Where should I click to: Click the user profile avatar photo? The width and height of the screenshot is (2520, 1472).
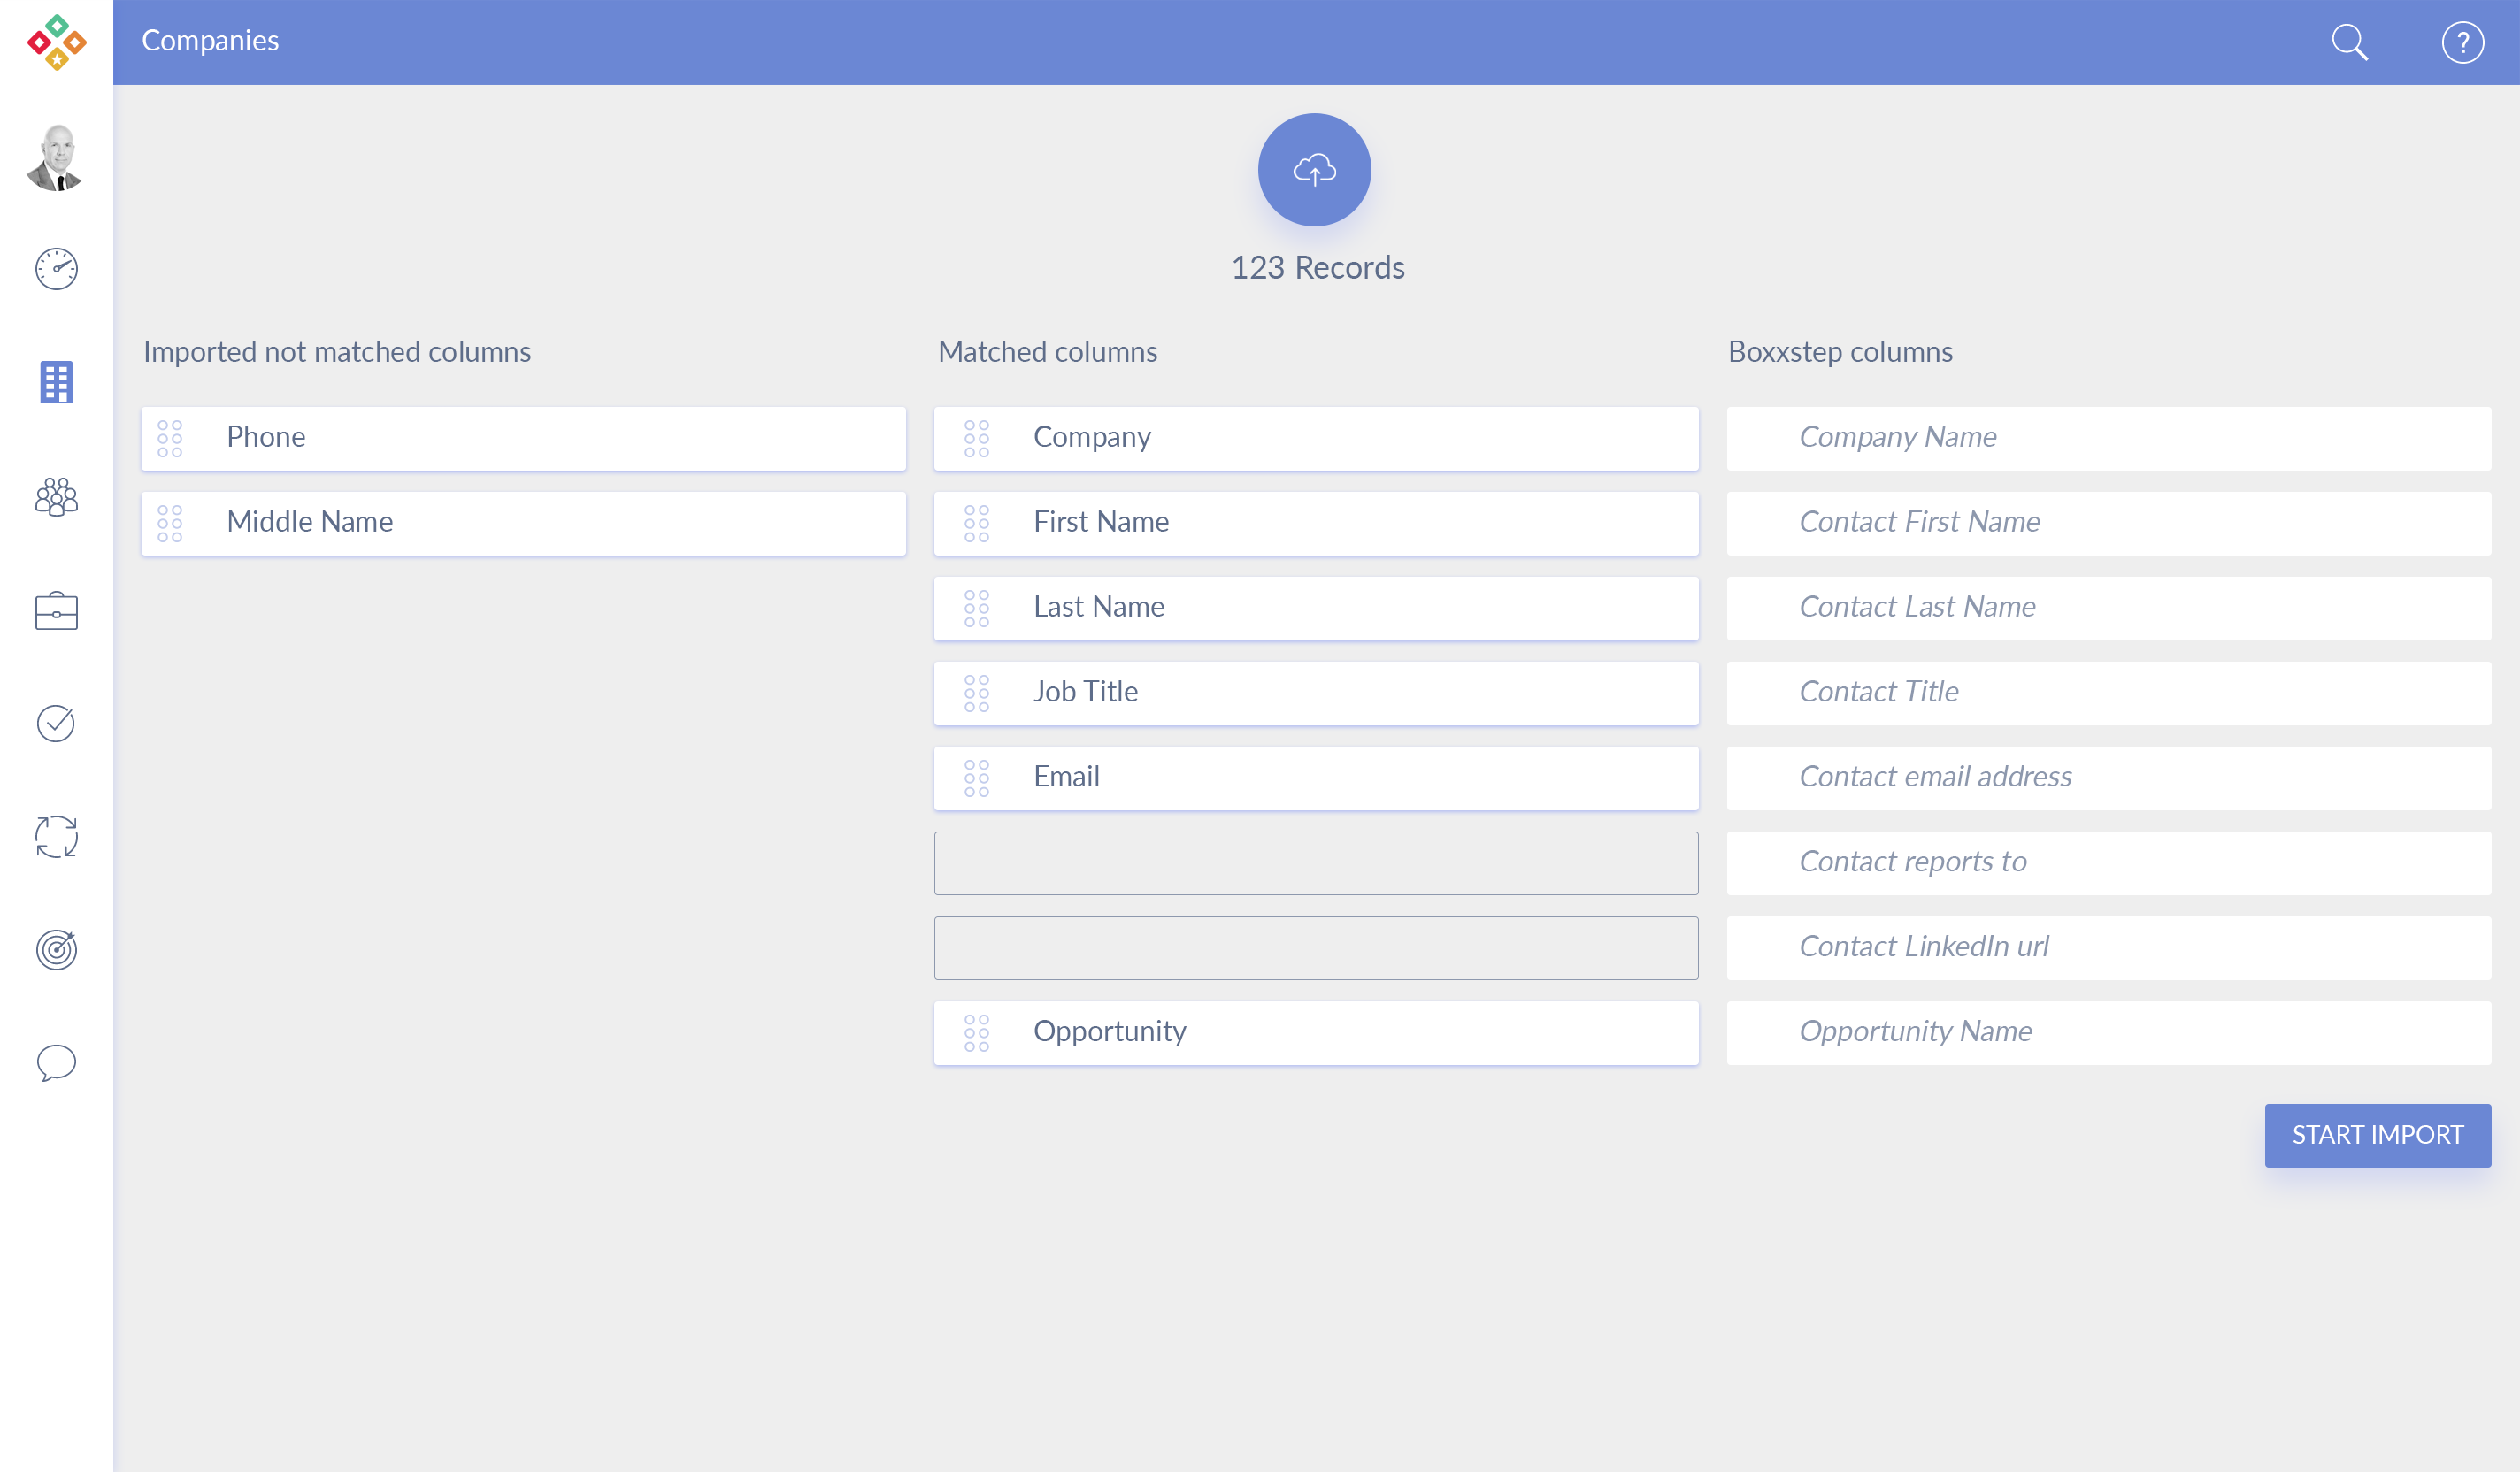click(x=56, y=158)
